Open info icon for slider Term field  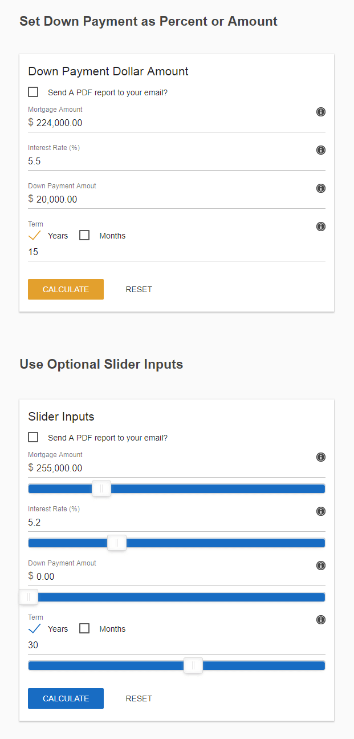321,620
